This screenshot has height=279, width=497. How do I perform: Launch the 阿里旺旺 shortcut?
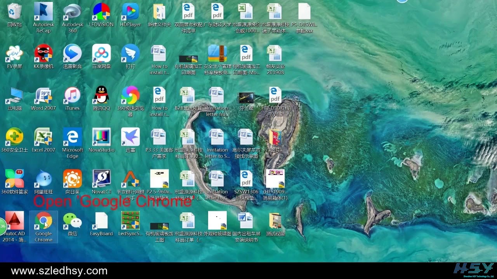[43, 183]
